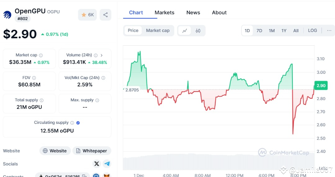
Task: Show Max. supply info icon
Action: (97, 100)
